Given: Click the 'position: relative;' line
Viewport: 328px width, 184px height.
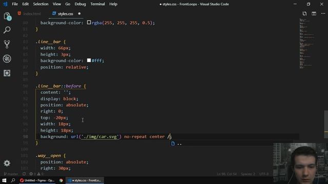Looking at the screenshot, I should tap(65, 67).
